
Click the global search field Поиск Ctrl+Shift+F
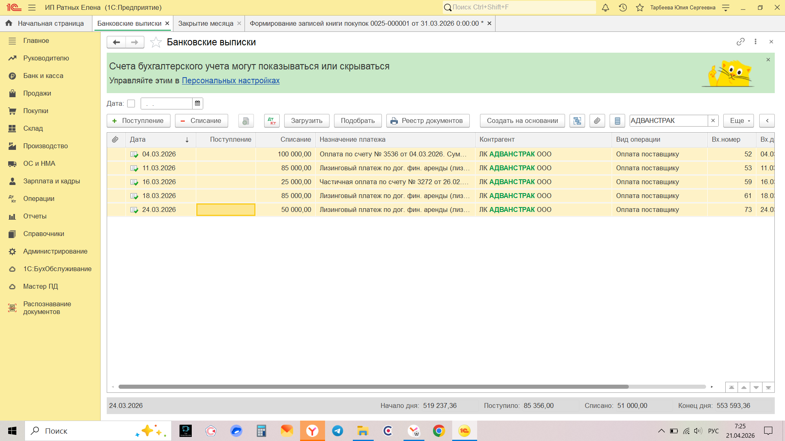(x=519, y=7)
